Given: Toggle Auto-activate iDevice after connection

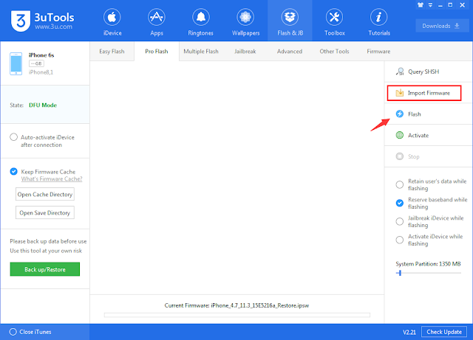Looking at the screenshot, I should [13, 137].
